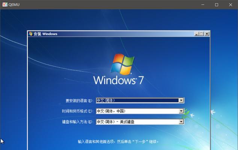Select the 中文(简体) language field
The image size is (238, 150).
click(x=140, y=100)
